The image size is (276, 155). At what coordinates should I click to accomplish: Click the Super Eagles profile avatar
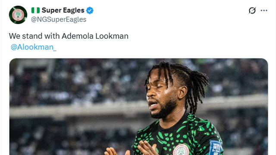(x=18, y=15)
